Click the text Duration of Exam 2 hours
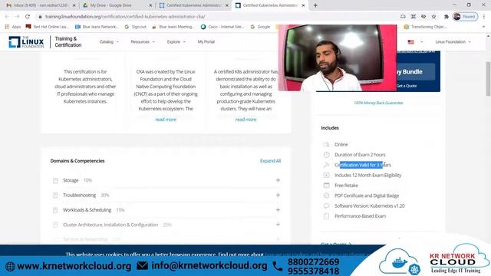This screenshot has width=491, height=276. (x=360, y=155)
